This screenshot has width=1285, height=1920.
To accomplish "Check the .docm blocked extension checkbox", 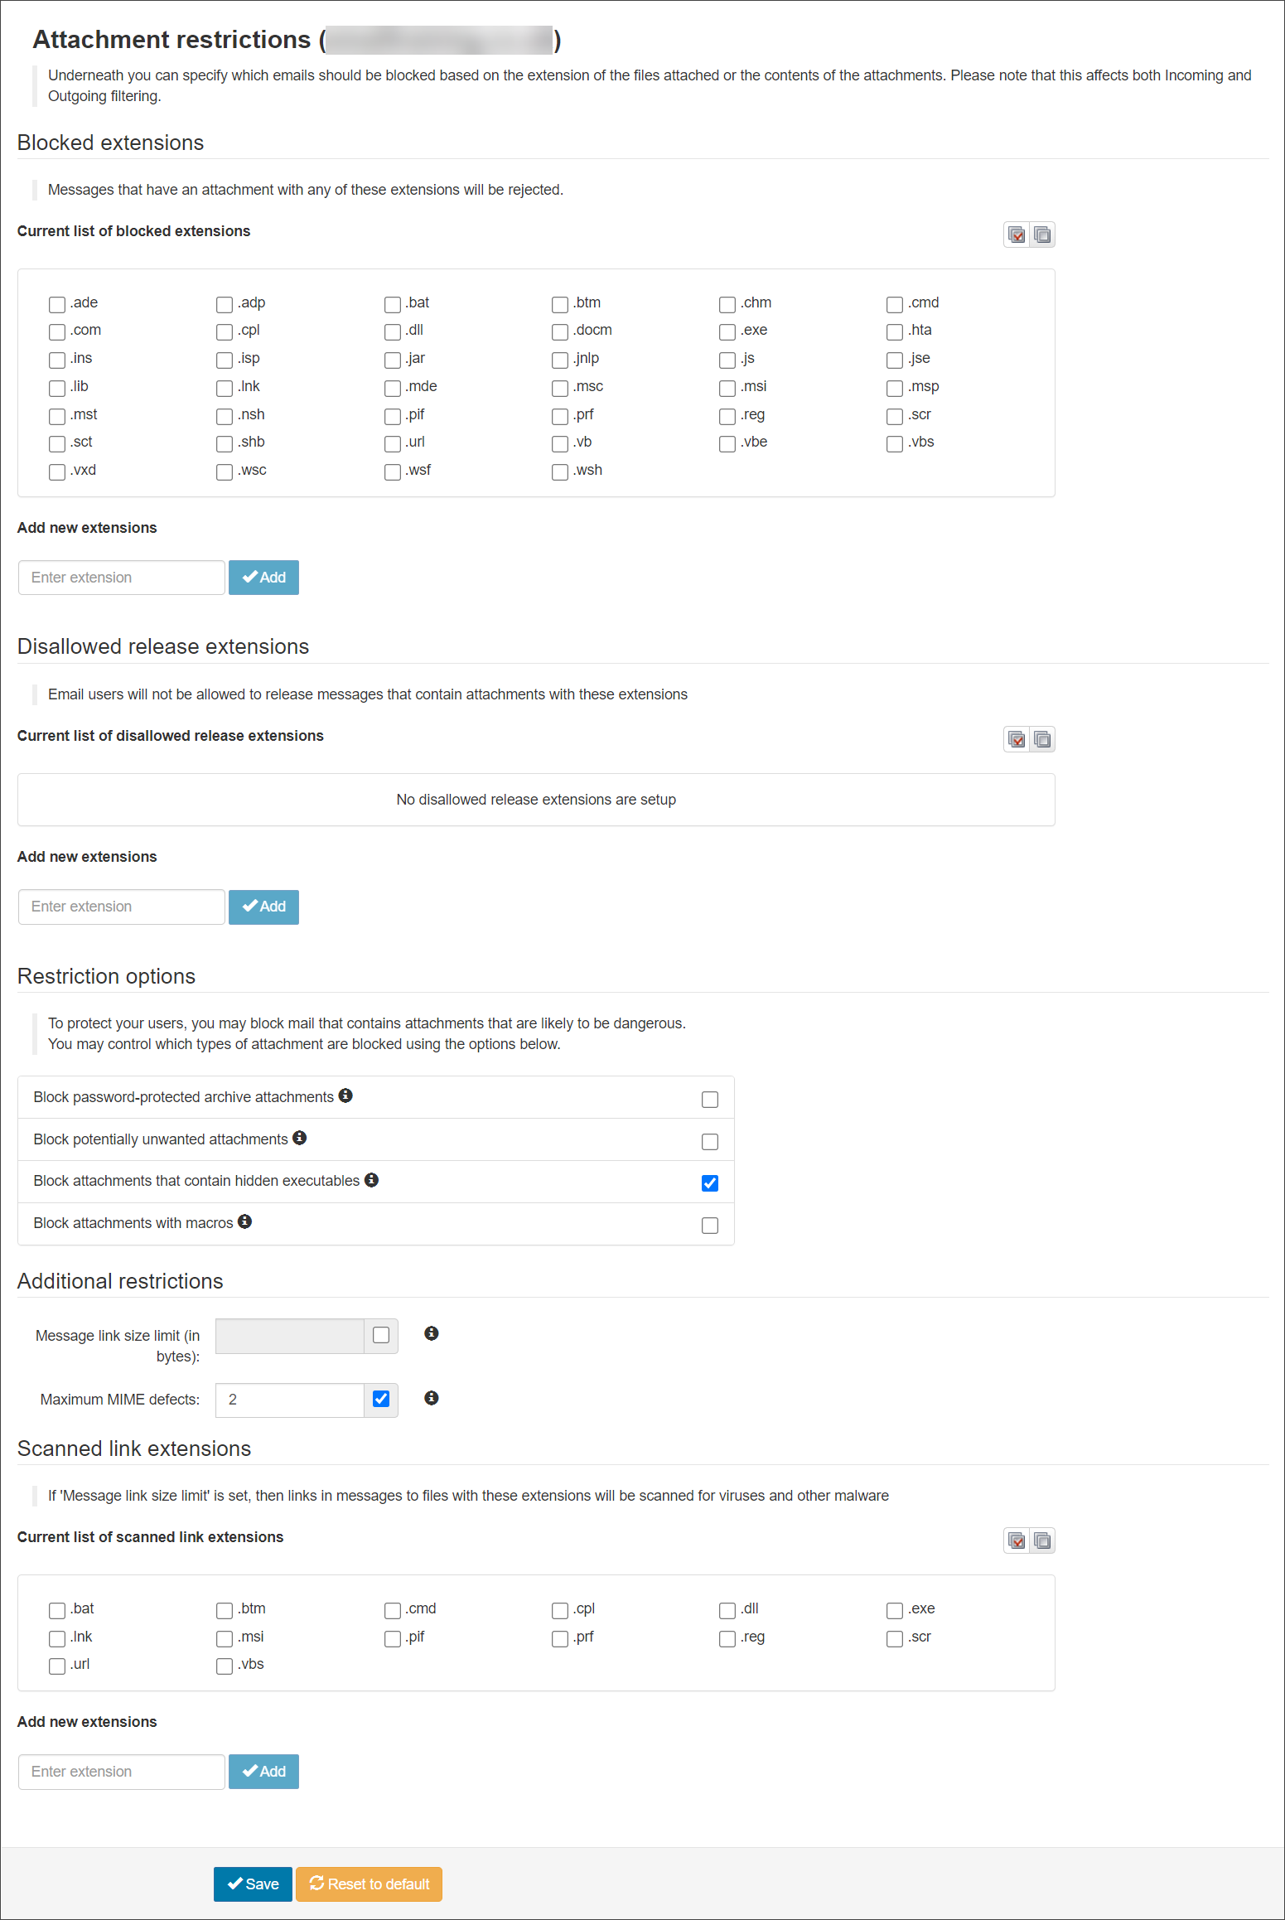I will tap(560, 331).
